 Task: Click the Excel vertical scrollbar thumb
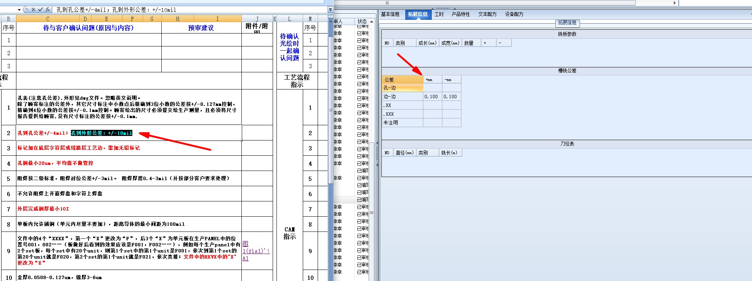click(331, 110)
